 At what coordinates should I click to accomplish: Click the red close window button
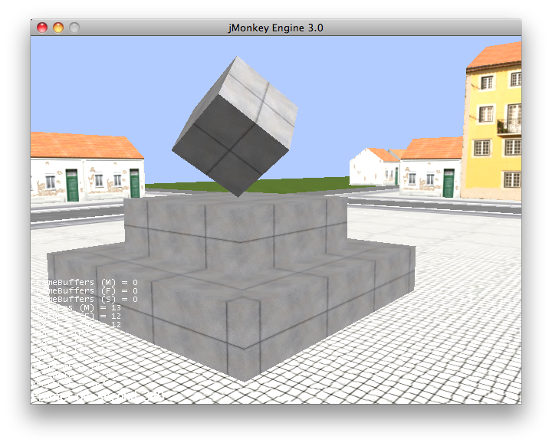[41, 27]
